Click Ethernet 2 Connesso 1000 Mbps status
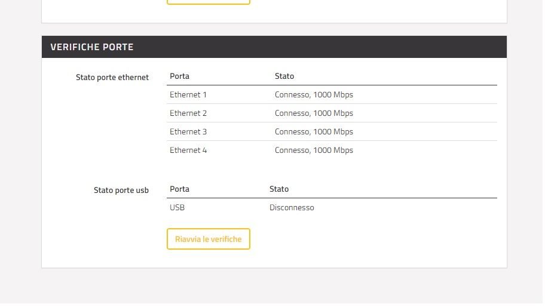The width and height of the screenshot is (548, 307). (314, 113)
